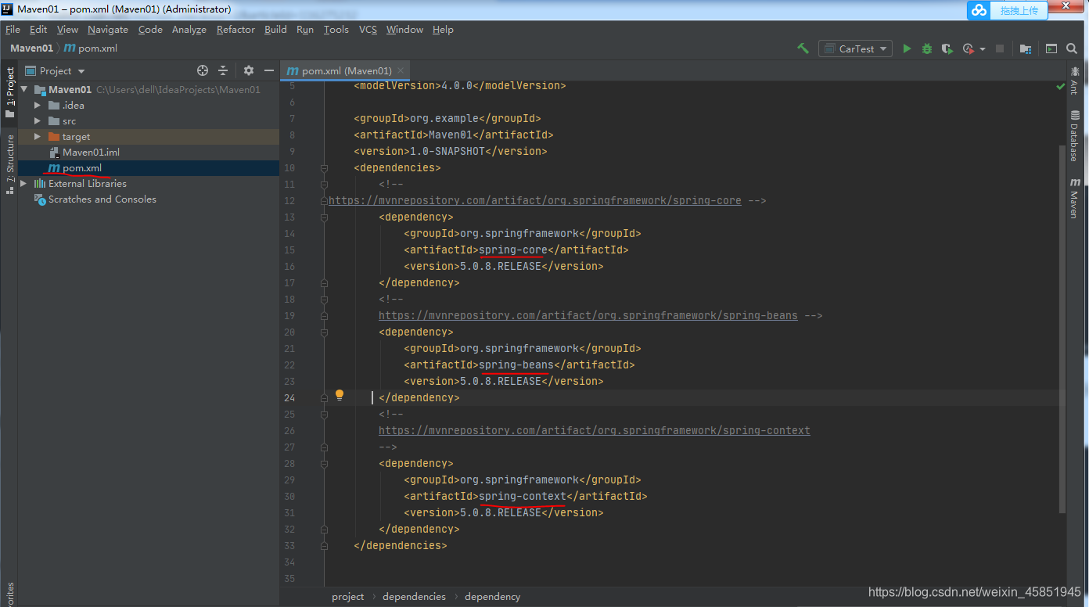Toggle fold marker at line 20 dependency

click(324, 332)
